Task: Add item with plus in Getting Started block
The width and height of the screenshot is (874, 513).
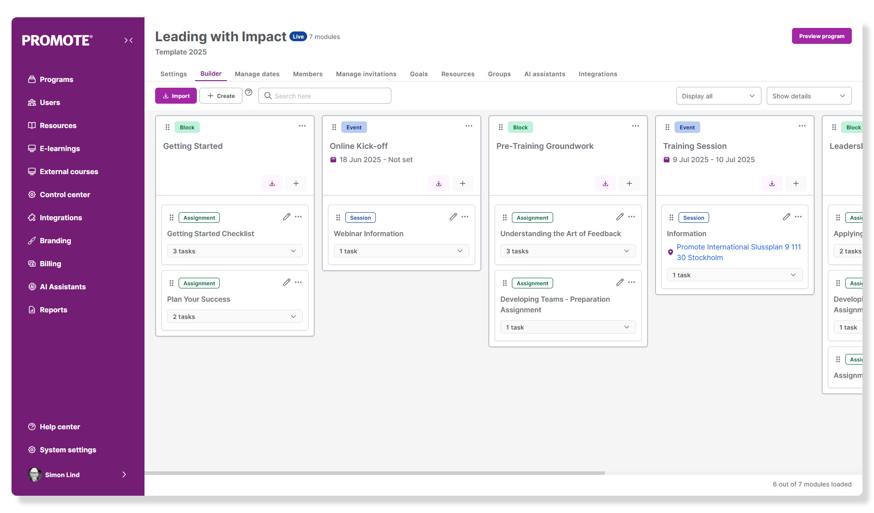Action: [296, 183]
